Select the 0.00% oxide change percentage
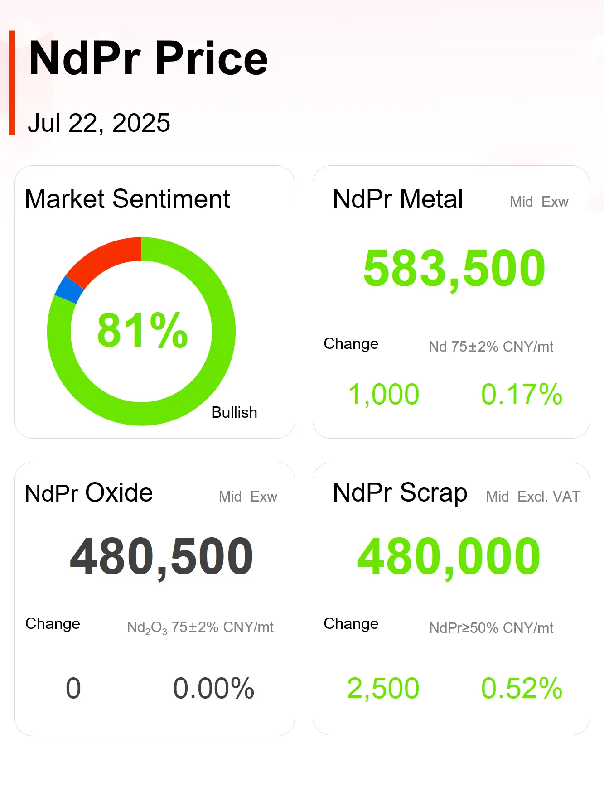Screen dimensions: 604x801 (213, 688)
